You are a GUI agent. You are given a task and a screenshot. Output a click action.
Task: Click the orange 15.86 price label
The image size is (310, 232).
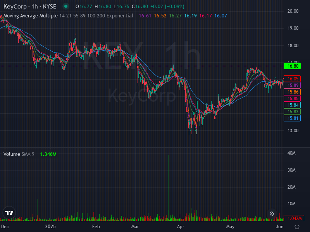pyautogui.click(x=292, y=92)
